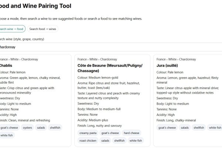The height and width of the screenshot is (148, 222).
Task: Click 'Acidity: High' in Jura card
Action: click(165, 115)
